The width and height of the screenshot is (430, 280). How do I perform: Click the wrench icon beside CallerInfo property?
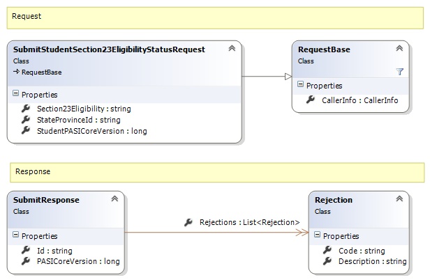point(311,100)
